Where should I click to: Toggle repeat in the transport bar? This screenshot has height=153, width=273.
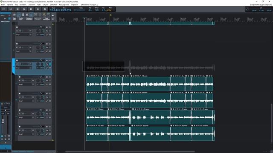coord(4,9)
